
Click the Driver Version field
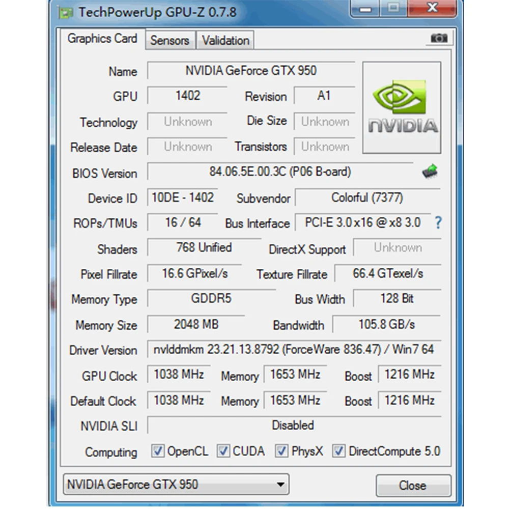(294, 349)
